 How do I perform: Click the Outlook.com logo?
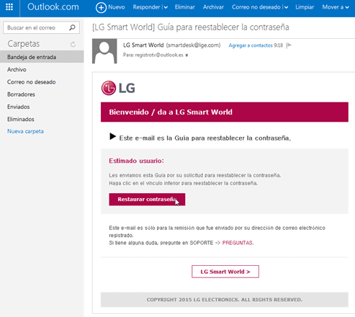[x=53, y=6]
